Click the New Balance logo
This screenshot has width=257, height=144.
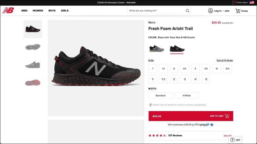(x=8, y=11)
